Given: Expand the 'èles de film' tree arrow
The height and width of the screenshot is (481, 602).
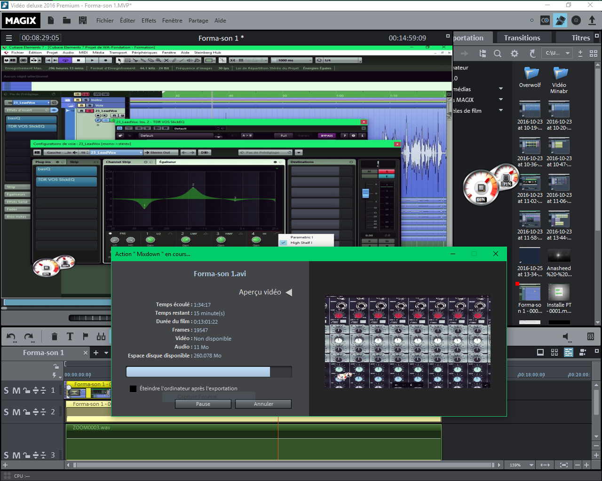Looking at the screenshot, I should click(x=501, y=110).
